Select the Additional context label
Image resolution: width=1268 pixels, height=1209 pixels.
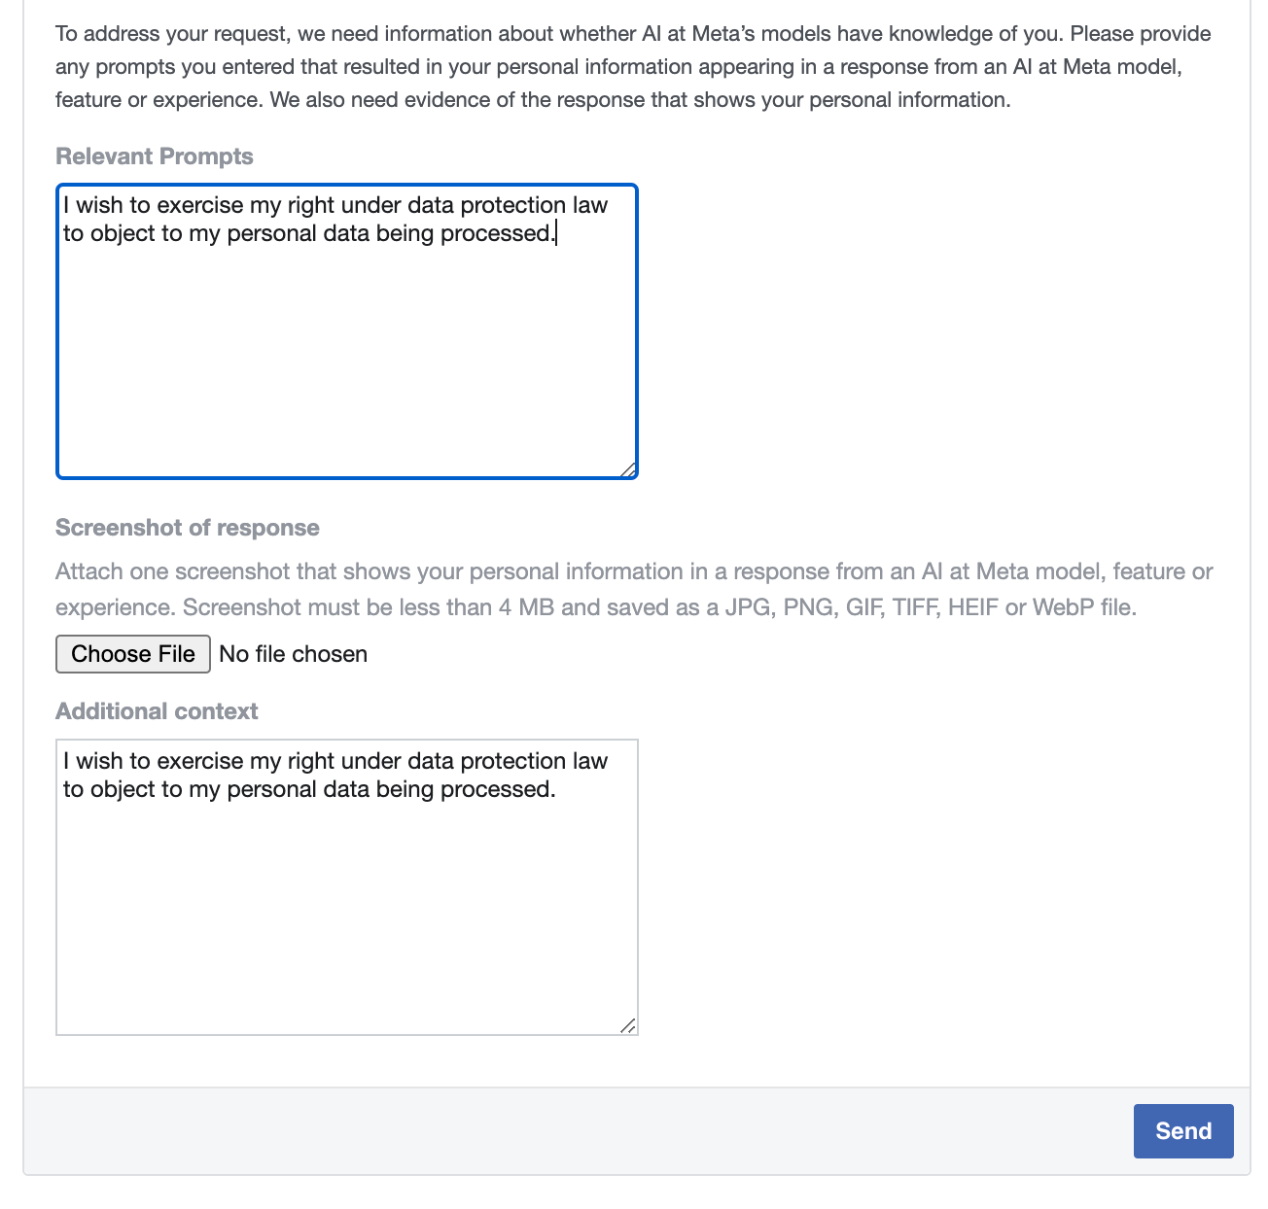point(157,710)
